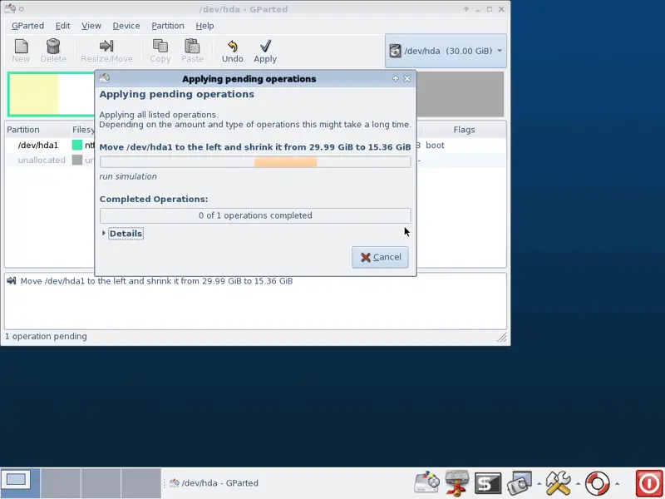
Task: Click the Resize/Move toolbar icon
Action: (x=106, y=46)
